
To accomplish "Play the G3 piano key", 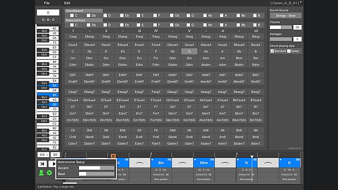I will [55, 104].
